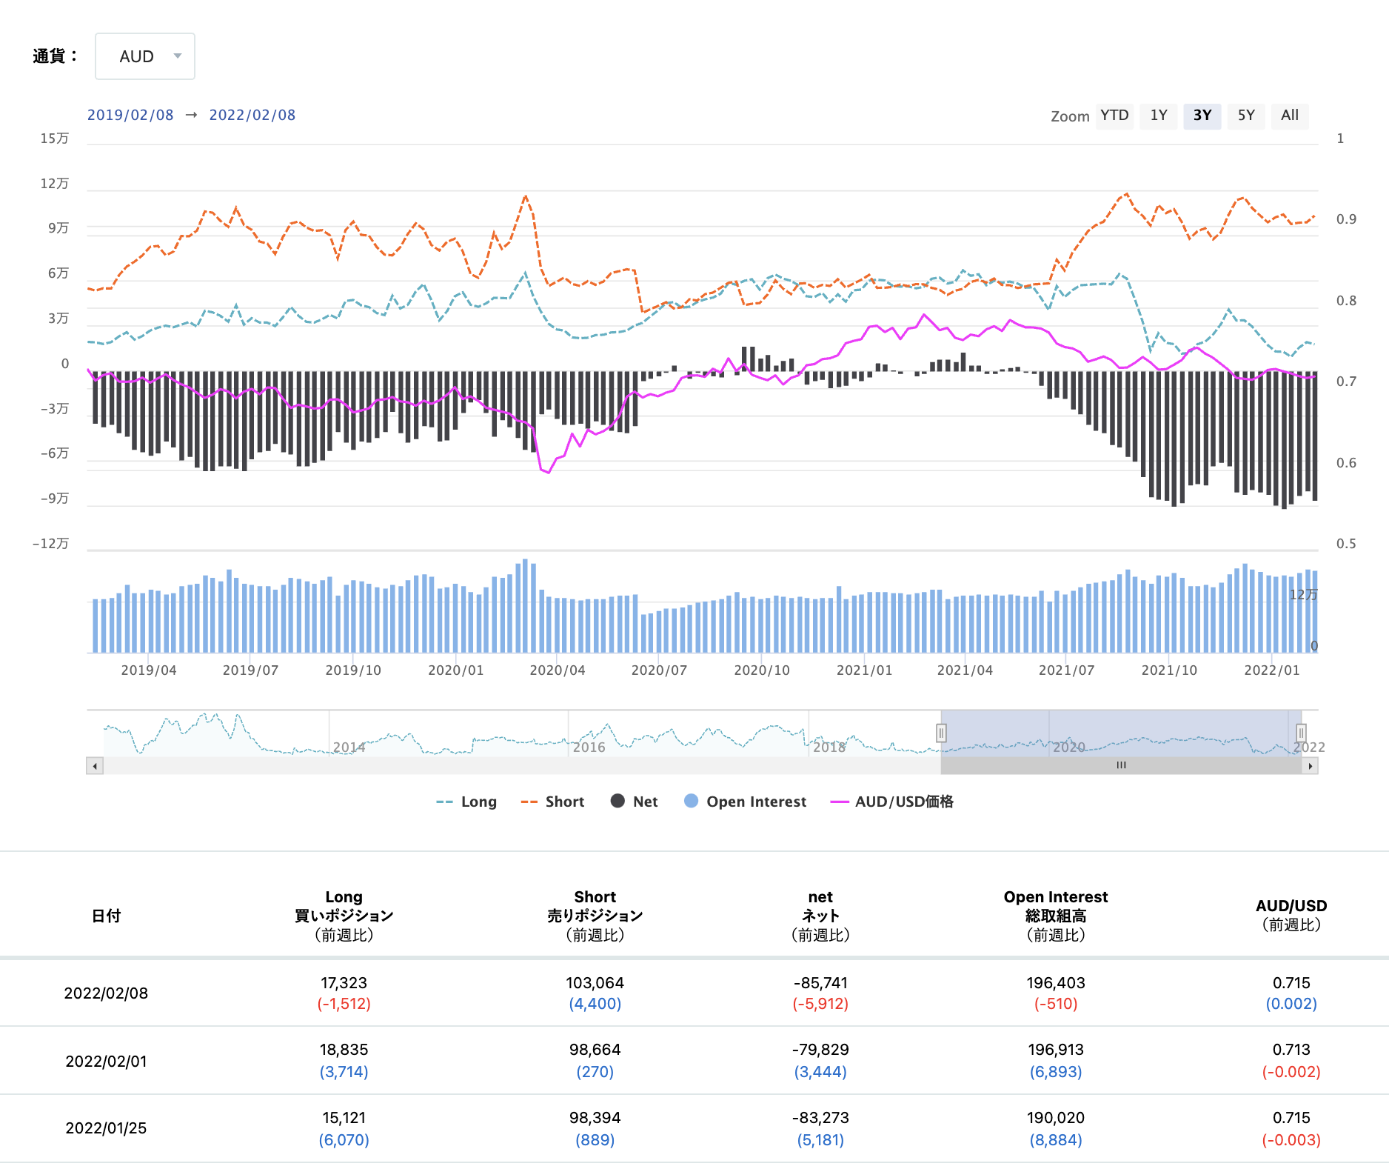Screen dimensions: 1389x1169
Task: Select the YTD zoom range
Action: [x=1114, y=116]
